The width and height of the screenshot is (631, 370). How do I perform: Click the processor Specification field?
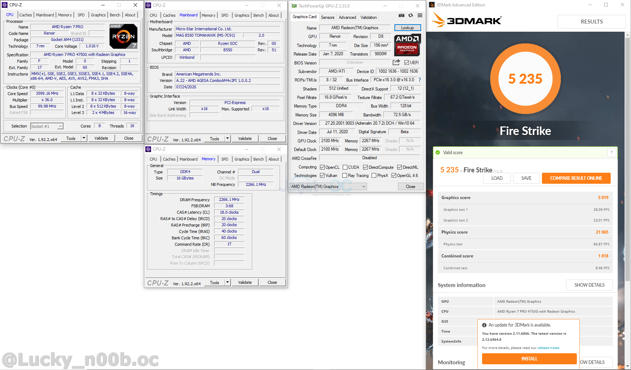[x=84, y=54]
